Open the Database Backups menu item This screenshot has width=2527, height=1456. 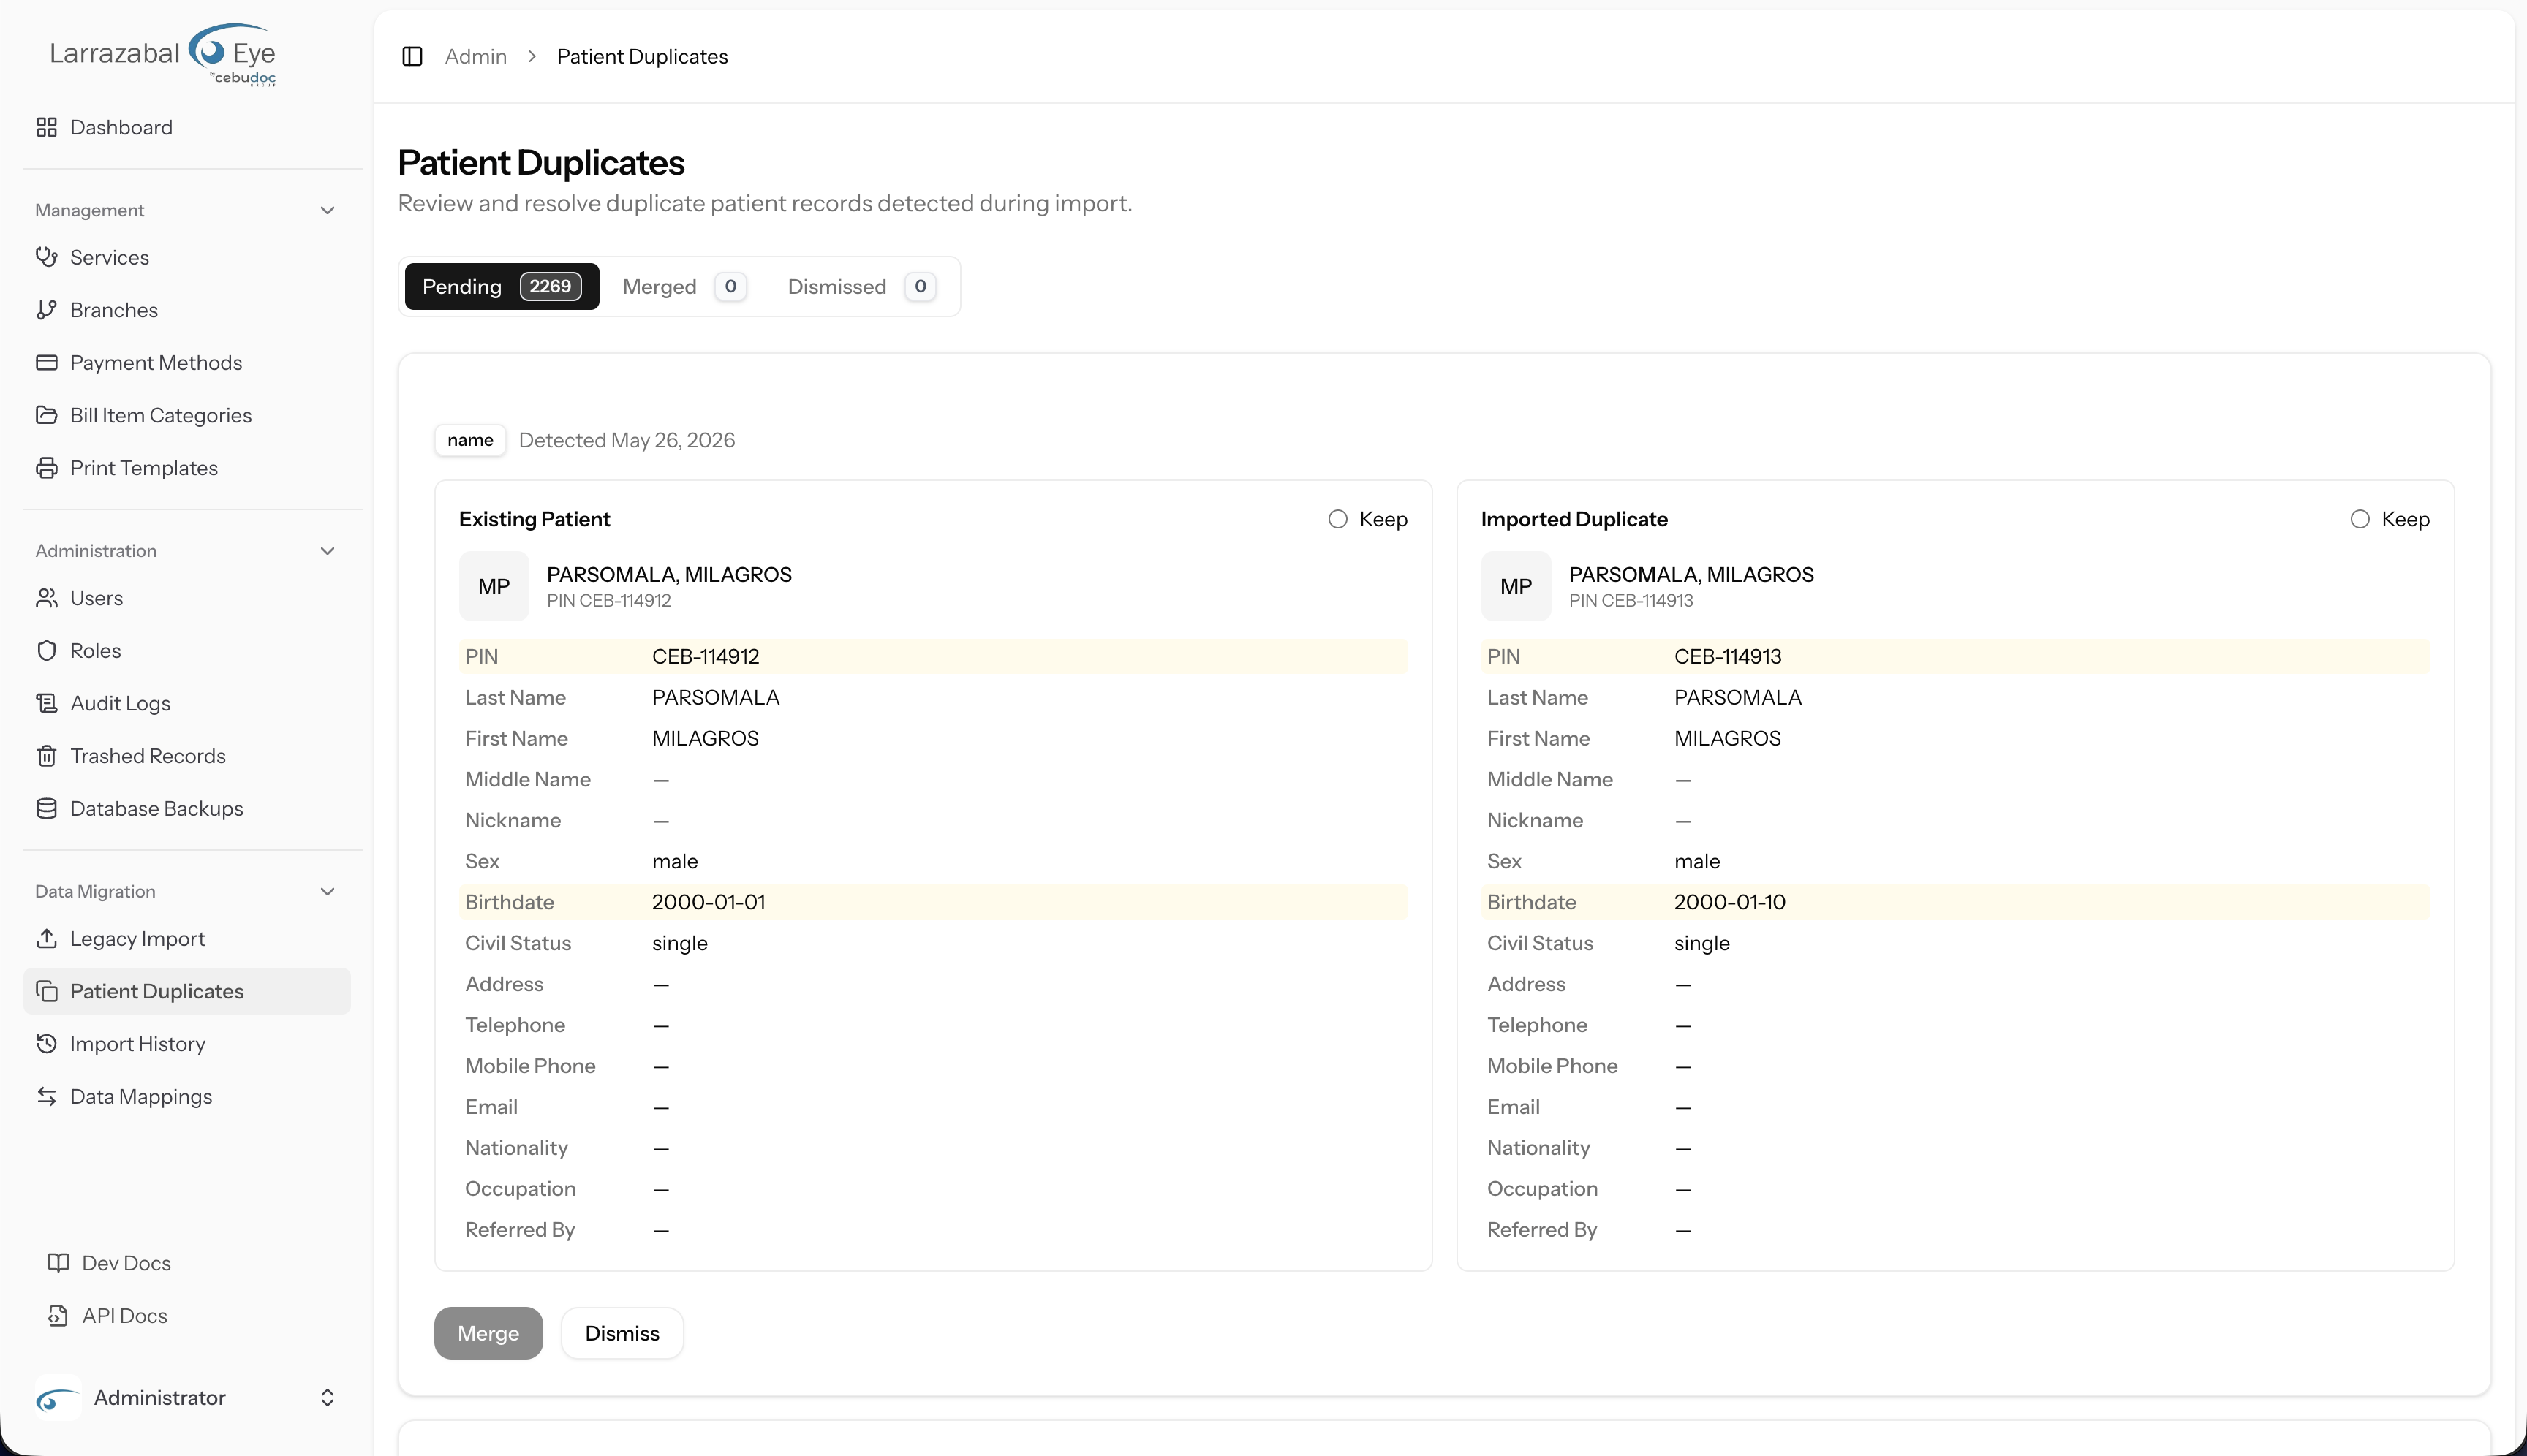pyautogui.click(x=187, y=808)
